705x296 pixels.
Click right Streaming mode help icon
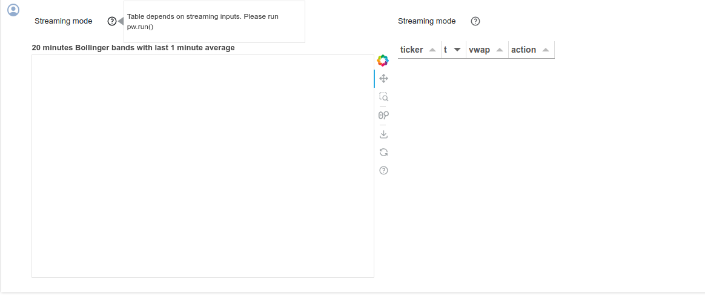point(475,21)
